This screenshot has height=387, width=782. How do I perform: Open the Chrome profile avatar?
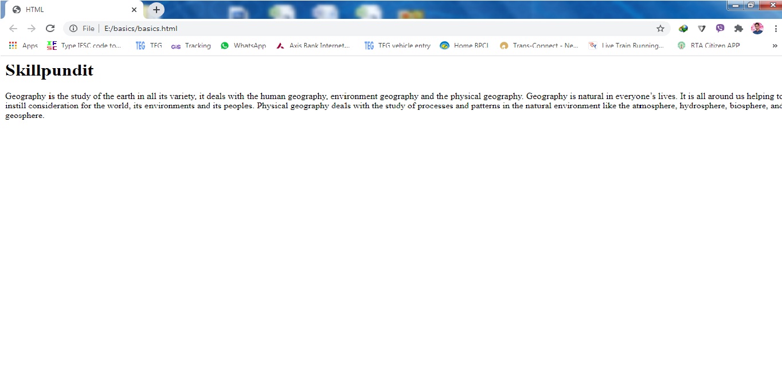point(757,29)
